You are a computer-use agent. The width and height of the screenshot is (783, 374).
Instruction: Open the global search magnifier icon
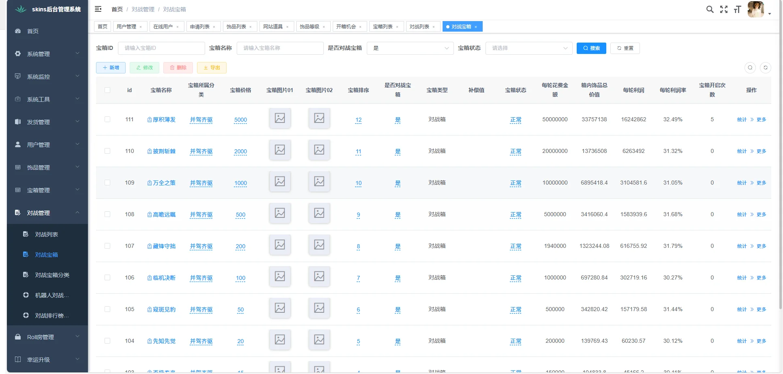[x=710, y=9]
